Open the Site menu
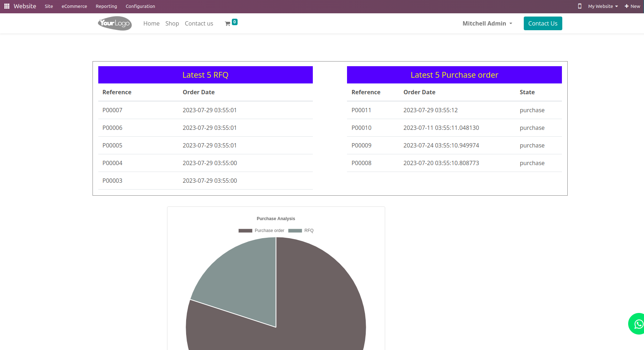Image resolution: width=644 pixels, height=350 pixels. [49, 6]
